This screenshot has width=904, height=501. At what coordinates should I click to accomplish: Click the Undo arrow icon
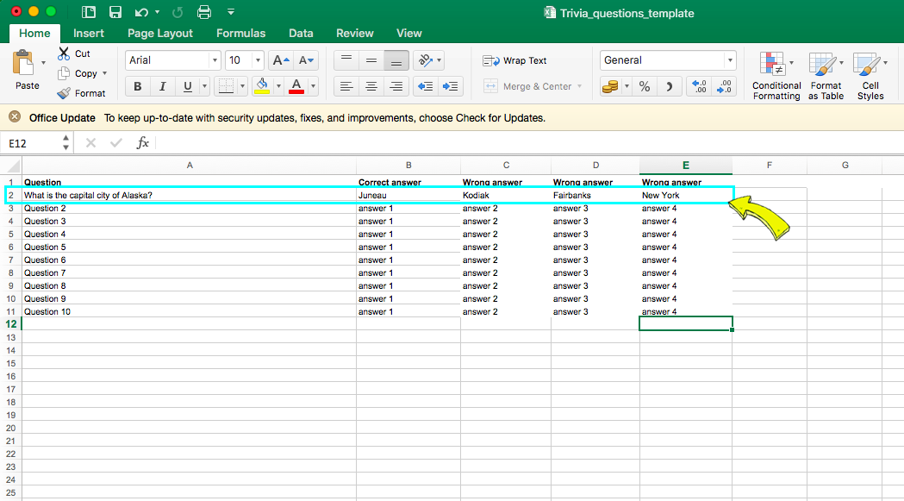point(142,12)
